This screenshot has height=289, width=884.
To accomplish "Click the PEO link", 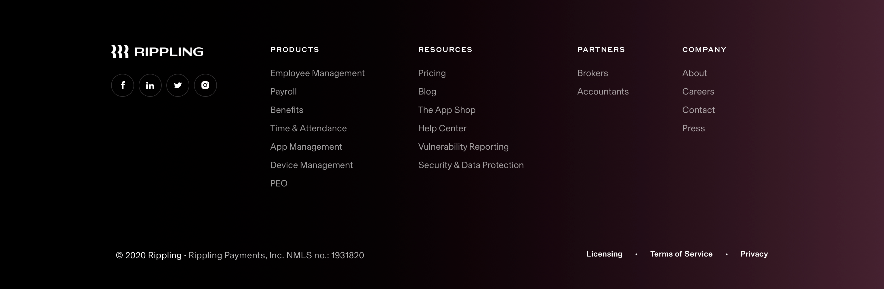I will click(279, 184).
